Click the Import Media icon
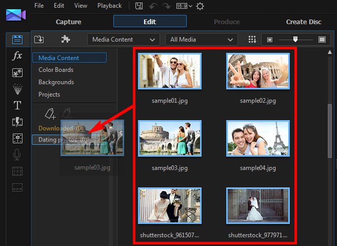The image size is (337, 246). pyautogui.click(x=39, y=40)
